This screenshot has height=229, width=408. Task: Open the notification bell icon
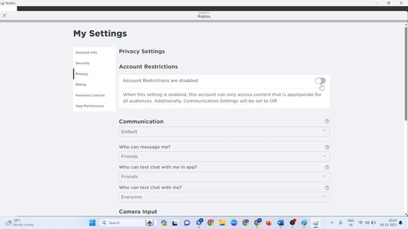pos(401,223)
